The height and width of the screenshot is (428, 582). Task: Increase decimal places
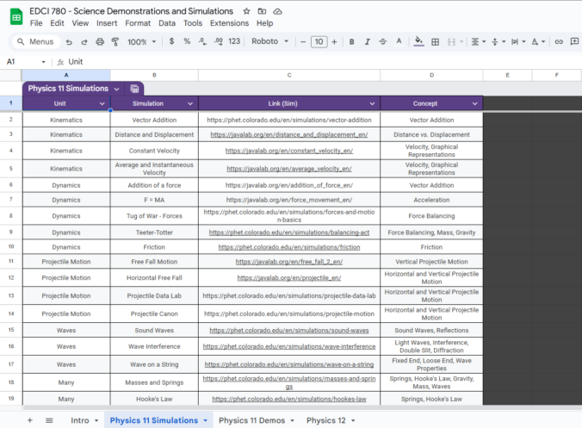pos(219,41)
